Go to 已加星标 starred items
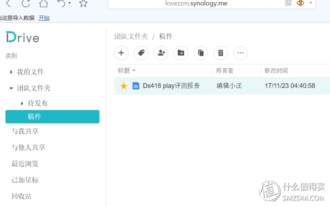330x207 pixels. pos(25,180)
